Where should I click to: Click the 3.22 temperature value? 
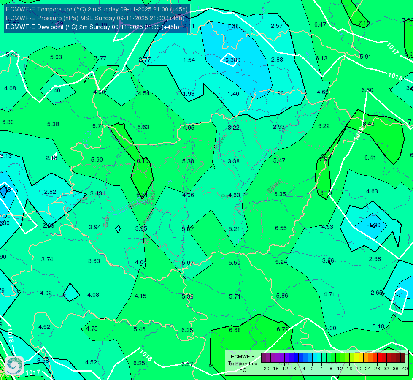pyautogui.click(x=234, y=128)
